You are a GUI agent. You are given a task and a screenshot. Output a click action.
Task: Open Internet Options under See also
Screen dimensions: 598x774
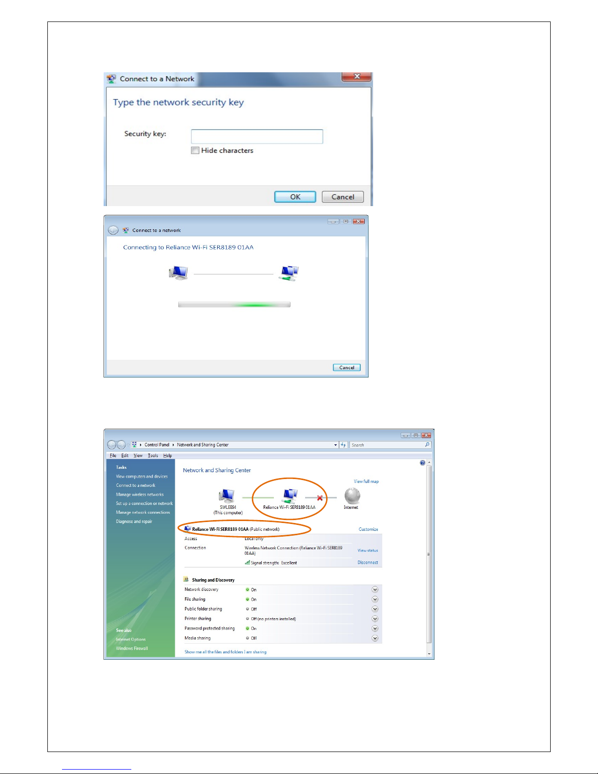pos(130,639)
